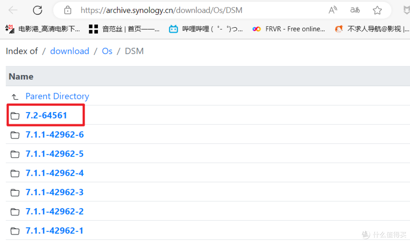Open Read aloud via the A icon

[333, 10]
